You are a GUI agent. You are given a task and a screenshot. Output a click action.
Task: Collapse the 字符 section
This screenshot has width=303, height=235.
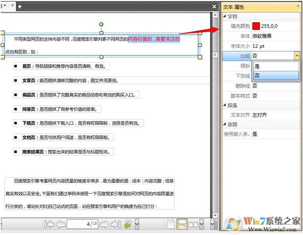tap(224, 16)
